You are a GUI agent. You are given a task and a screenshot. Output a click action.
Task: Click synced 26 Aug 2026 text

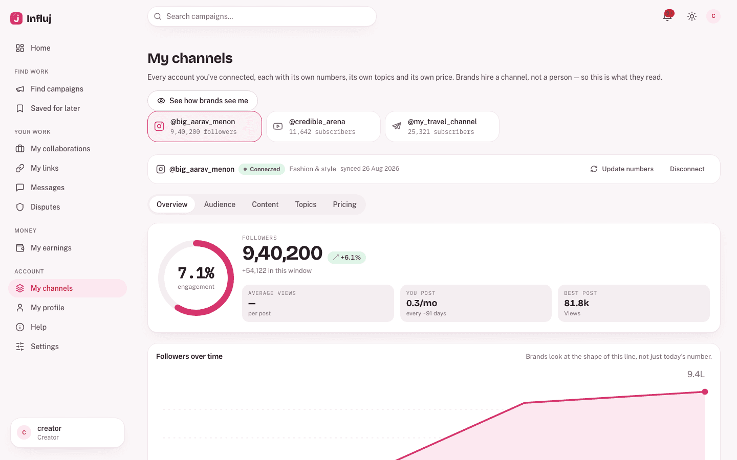pos(370,169)
